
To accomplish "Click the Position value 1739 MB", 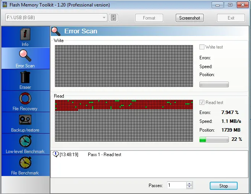I will (x=231, y=130).
